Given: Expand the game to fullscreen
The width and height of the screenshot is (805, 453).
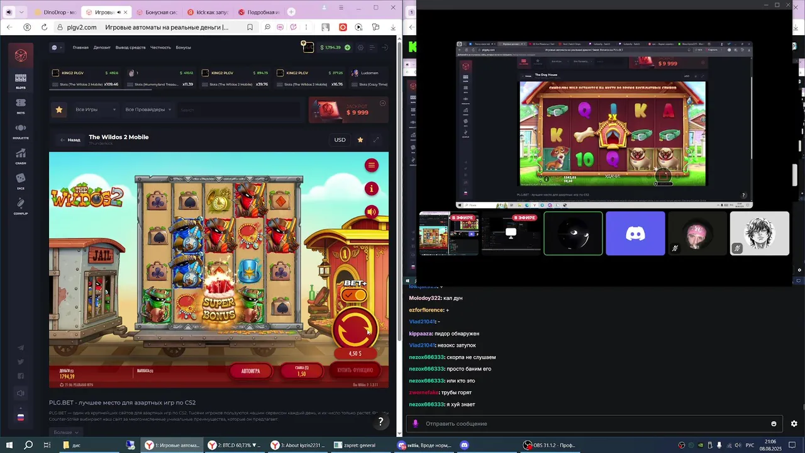Looking at the screenshot, I should (x=376, y=140).
